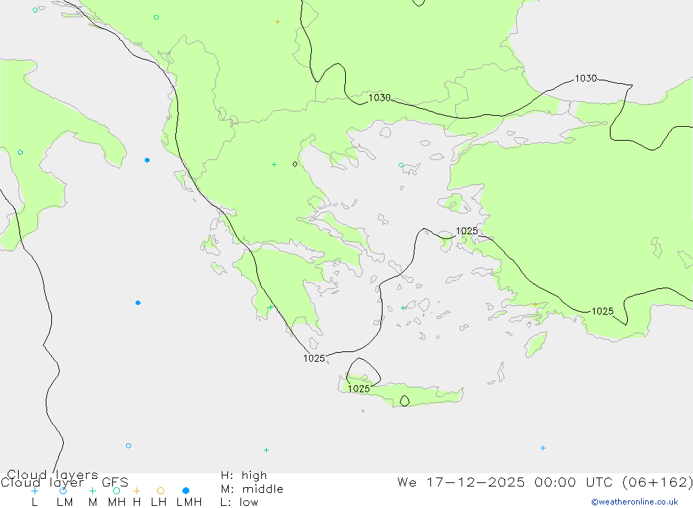Click the 'M: middle' legend text

252,489
